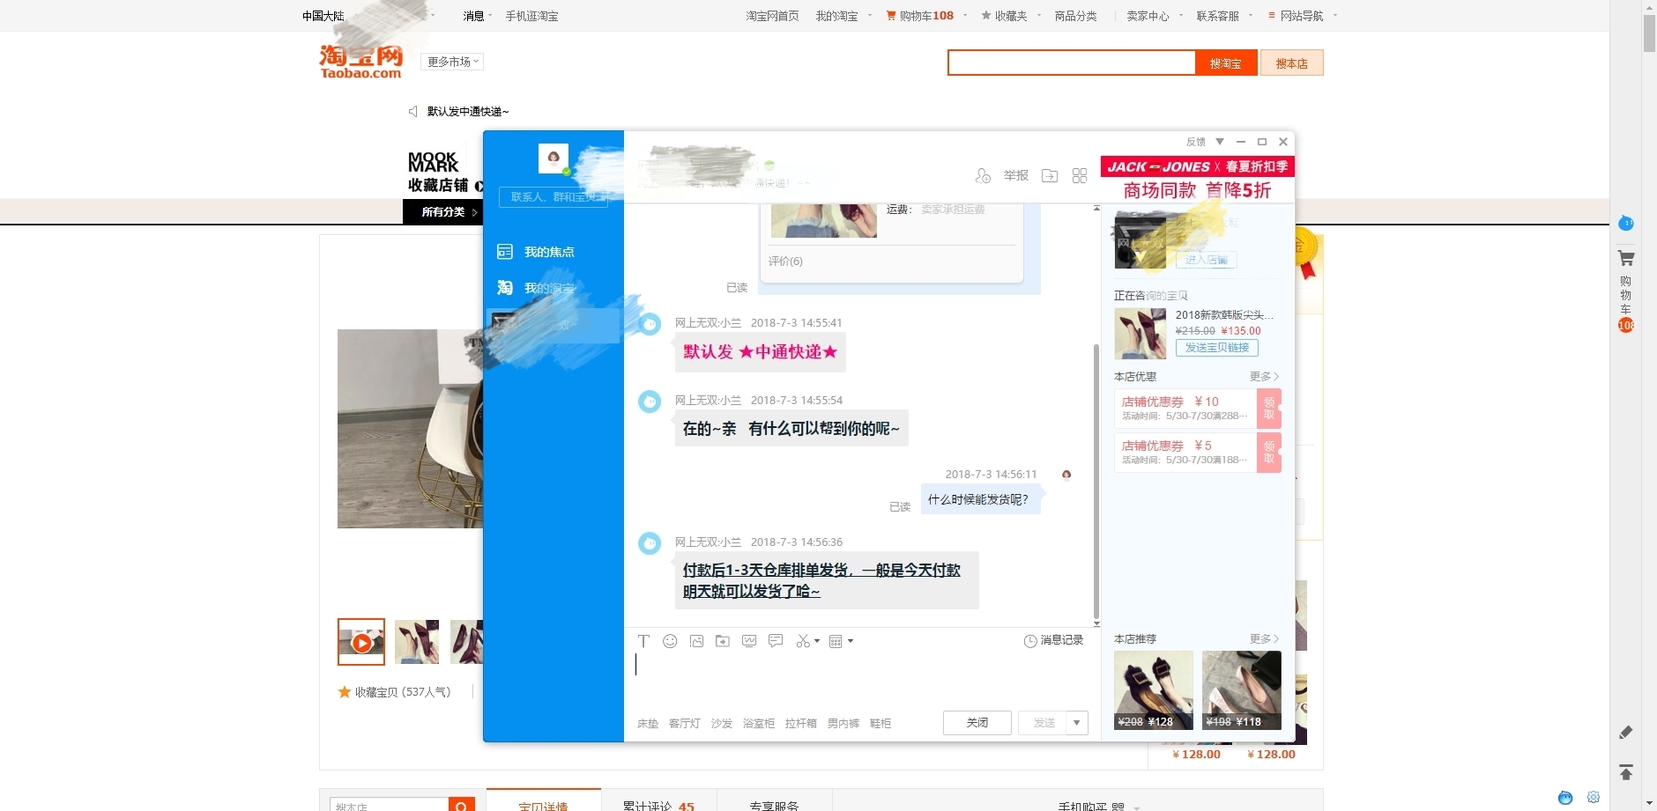Click the 客厅灯 suggestion keyword
This screenshot has width=1657, height=811.
coord(685,724)
